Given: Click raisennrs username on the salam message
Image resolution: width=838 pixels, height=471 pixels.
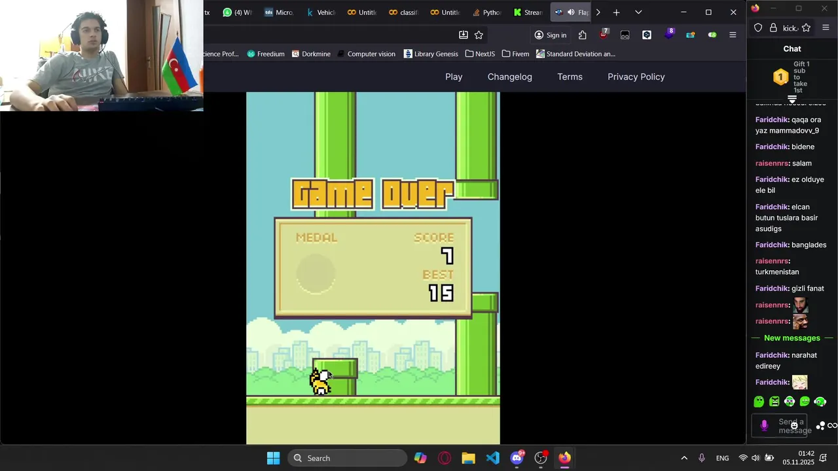Looking at the screenshot, I should 771,164.
